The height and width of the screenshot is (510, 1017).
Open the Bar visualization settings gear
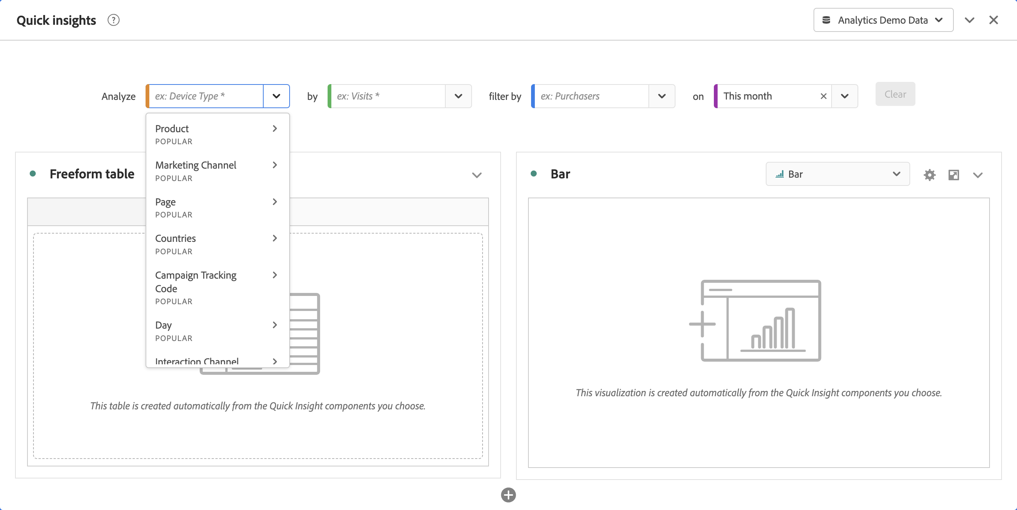pyautogui.click(x=929, y=175)
